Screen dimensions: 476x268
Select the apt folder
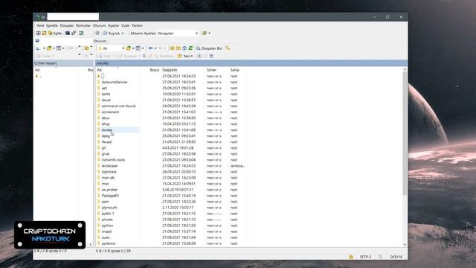point(104,88)
